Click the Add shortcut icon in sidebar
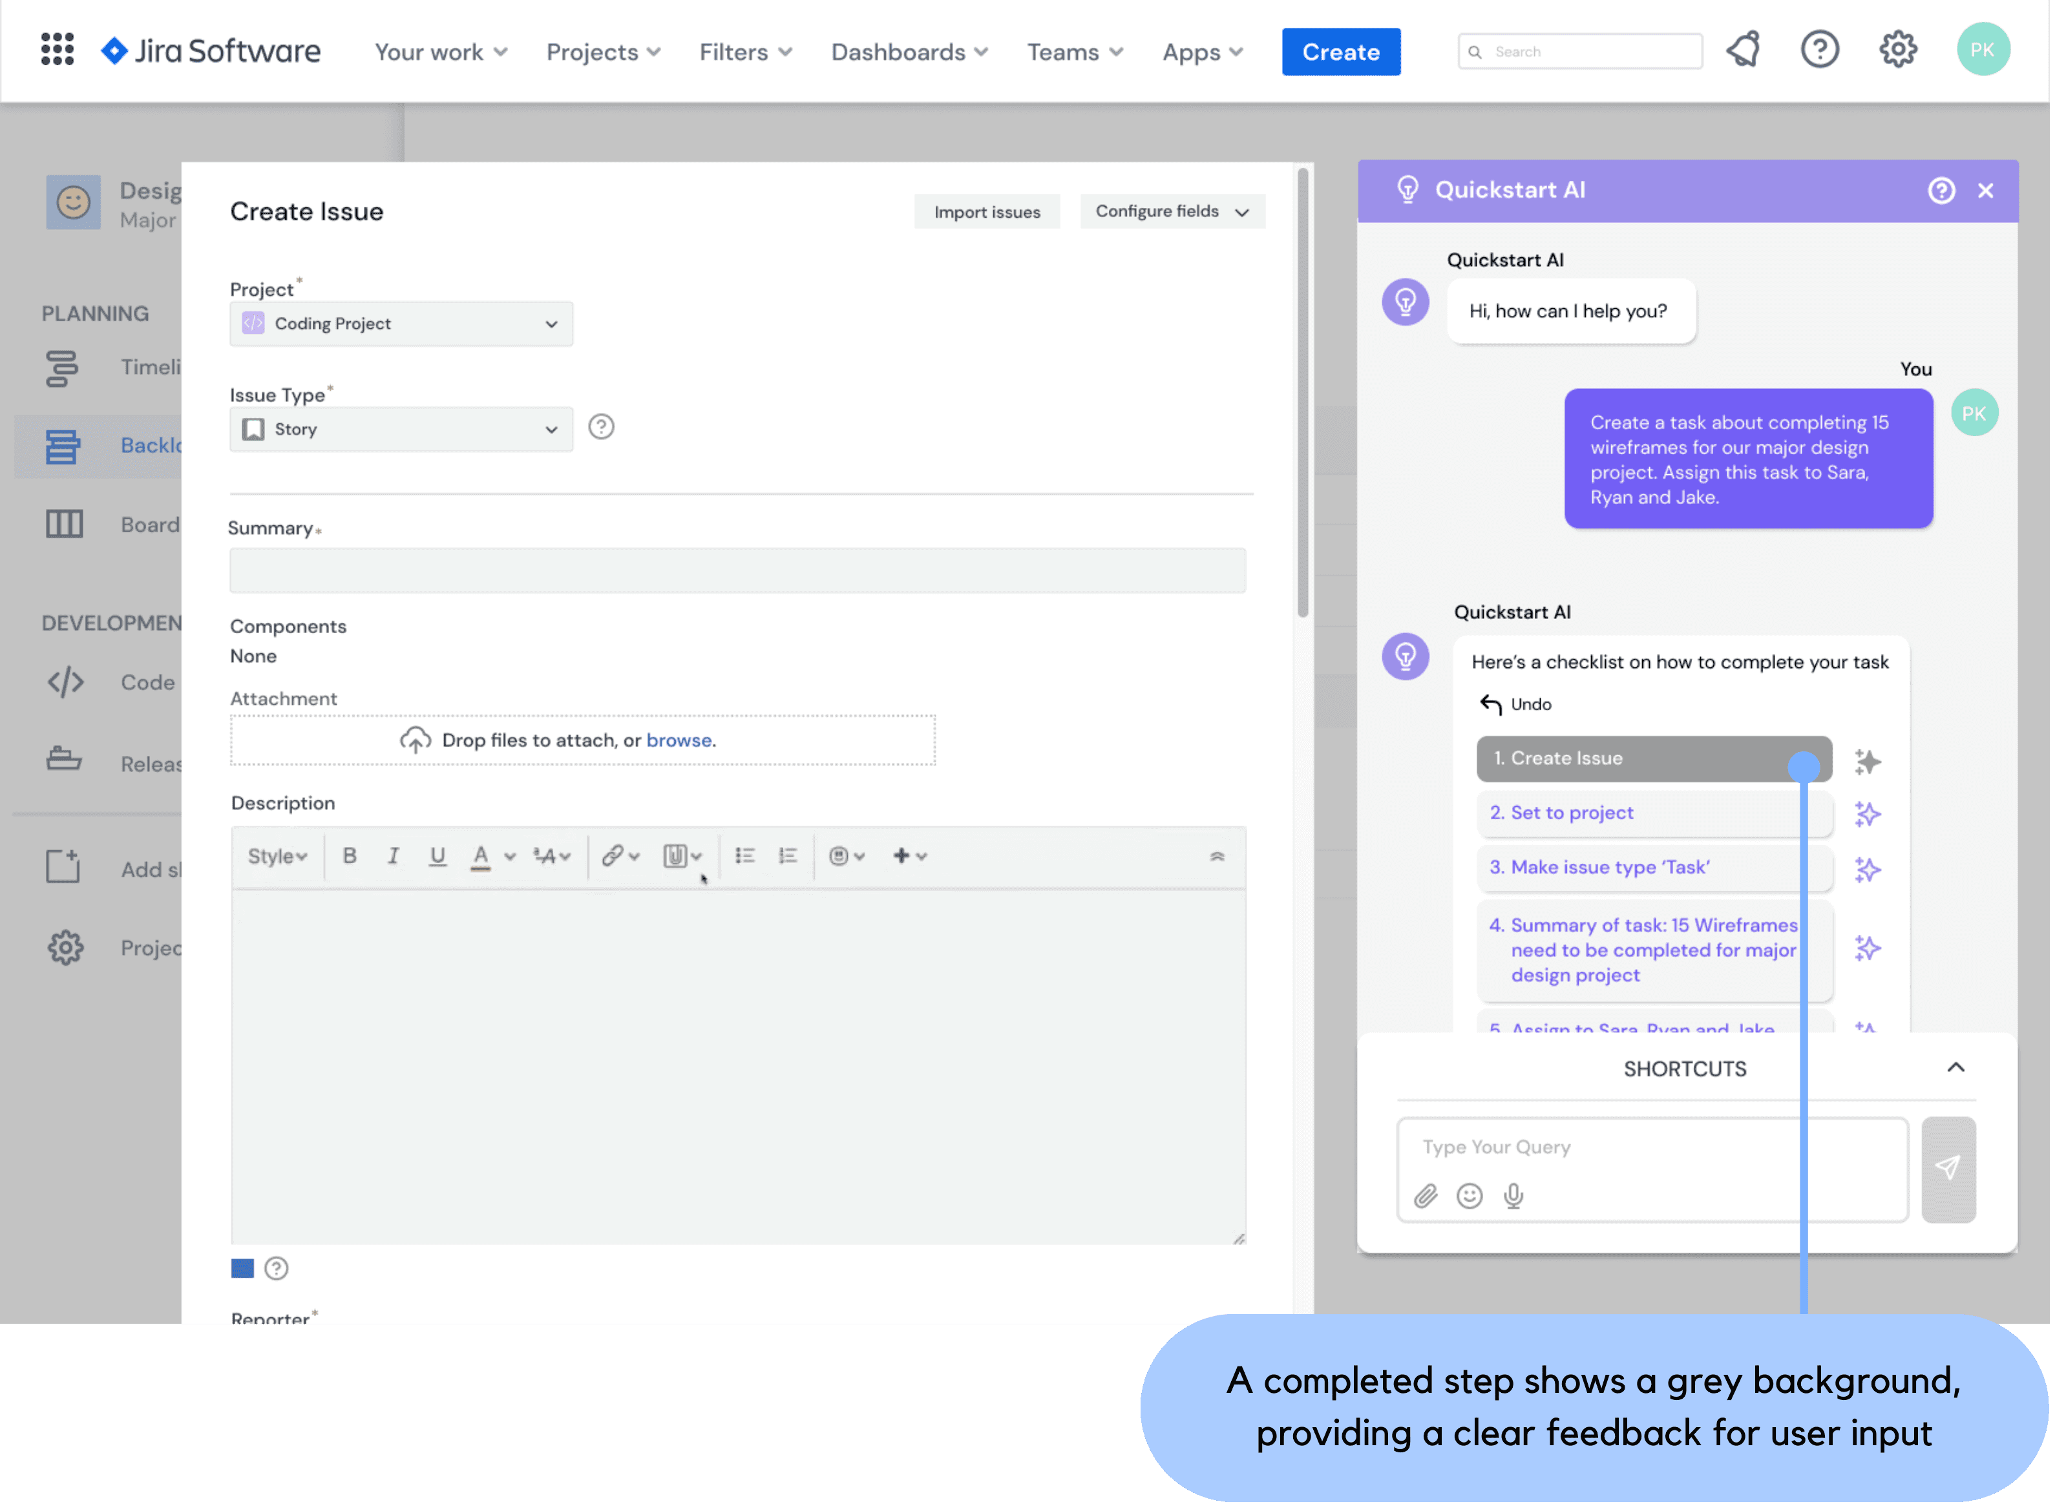Viewport: 2066px width, 1504px height. [x=64, y=868]
